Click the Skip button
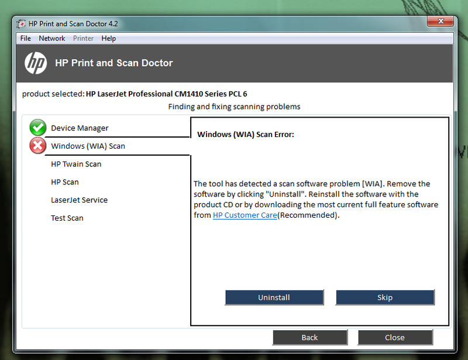 (385, 297)
